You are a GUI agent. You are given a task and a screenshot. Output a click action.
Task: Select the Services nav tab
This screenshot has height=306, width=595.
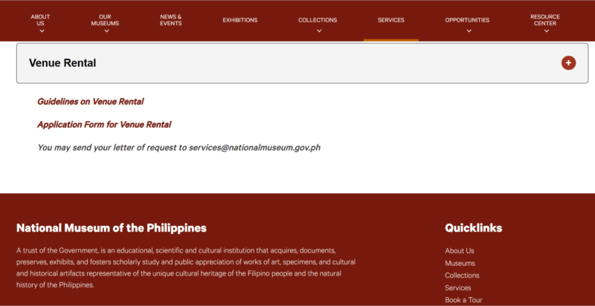(391, 20)
